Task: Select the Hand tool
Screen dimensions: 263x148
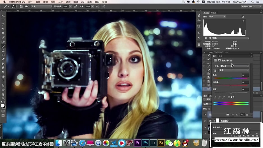Action: click(3, 94)
